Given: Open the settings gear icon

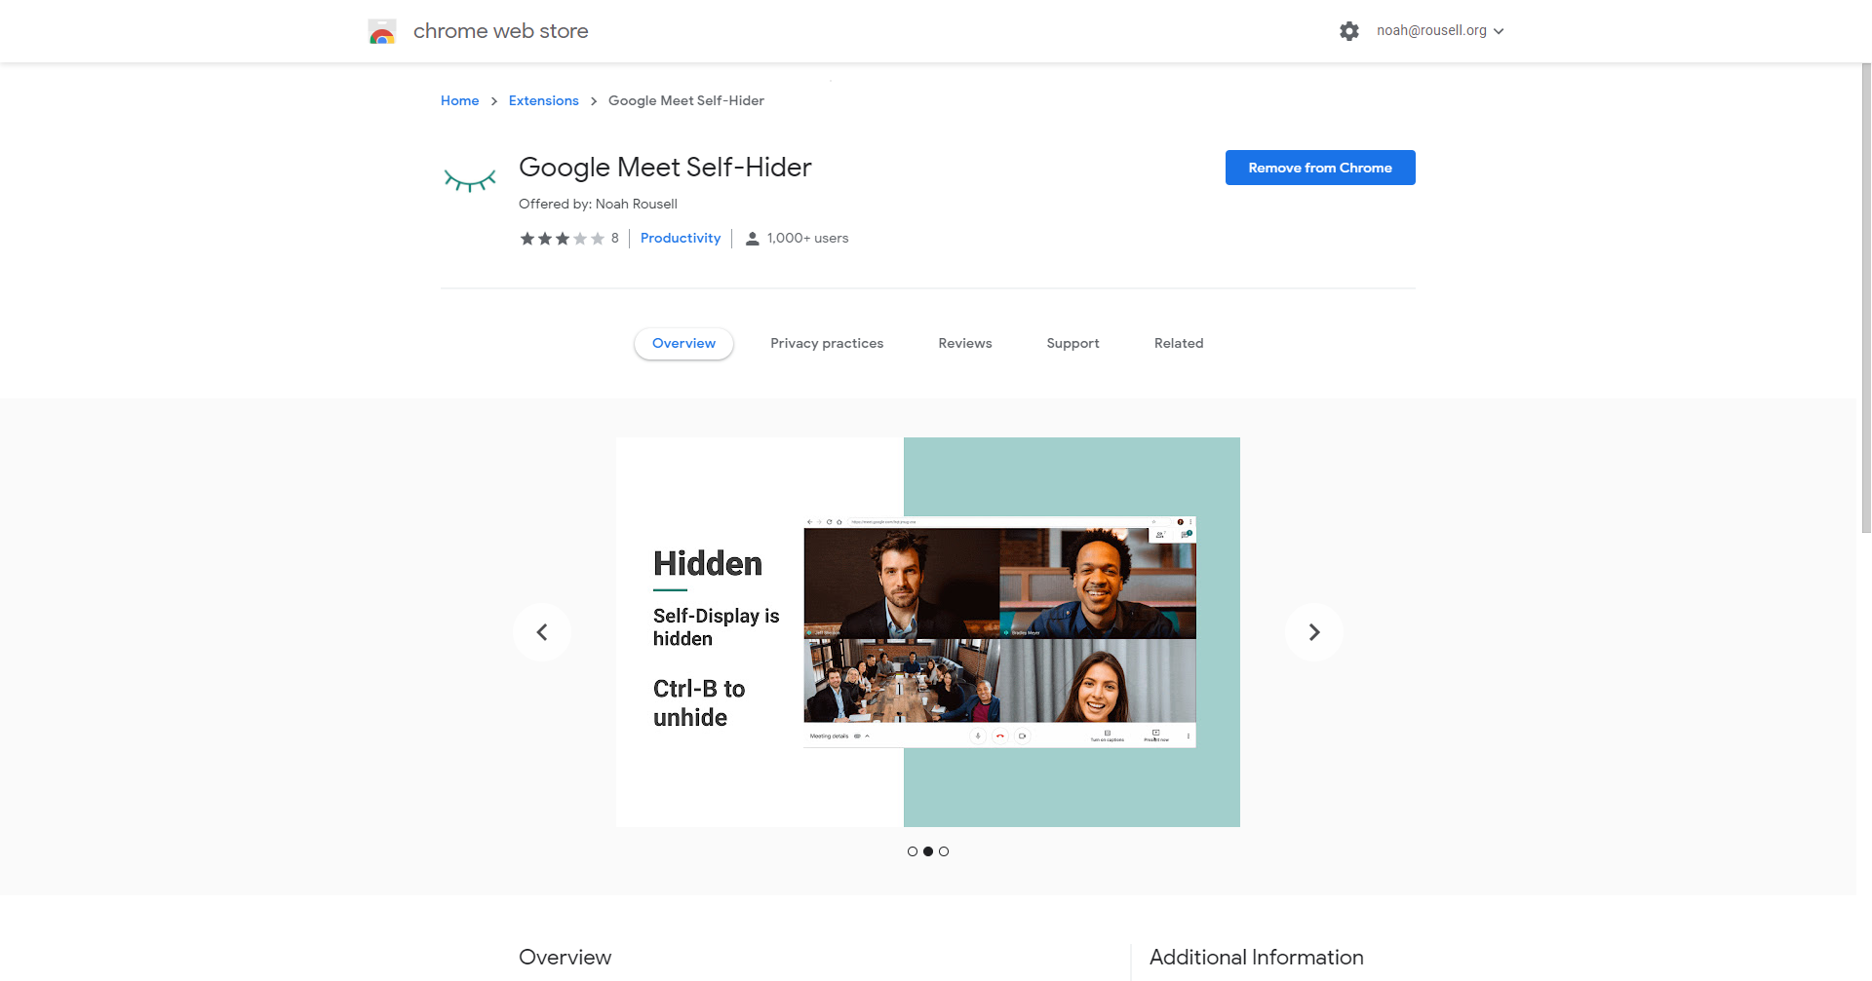Looking at the screenshot, I should 1349,31.
